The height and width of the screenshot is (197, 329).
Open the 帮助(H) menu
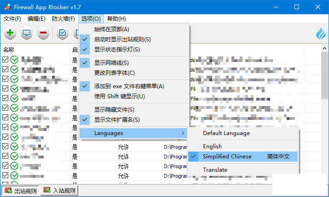pyautogui.click(x=116, y=19)
